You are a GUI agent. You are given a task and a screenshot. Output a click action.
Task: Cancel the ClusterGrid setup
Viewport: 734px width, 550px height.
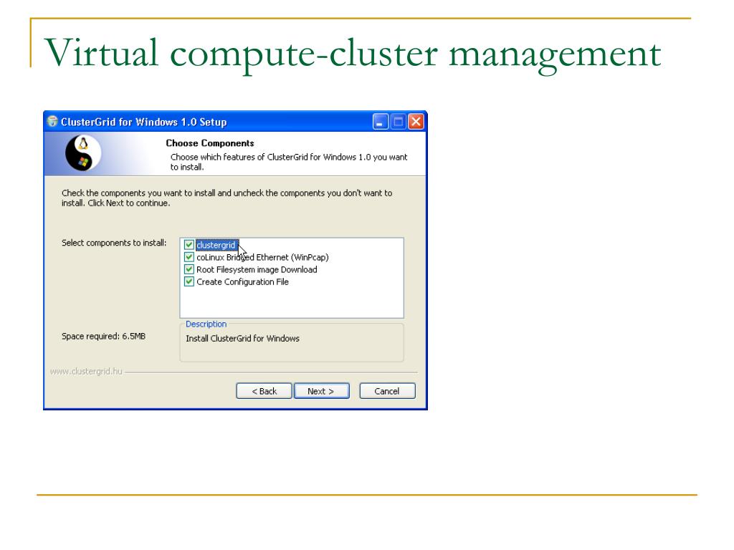[x=387, y=391]
